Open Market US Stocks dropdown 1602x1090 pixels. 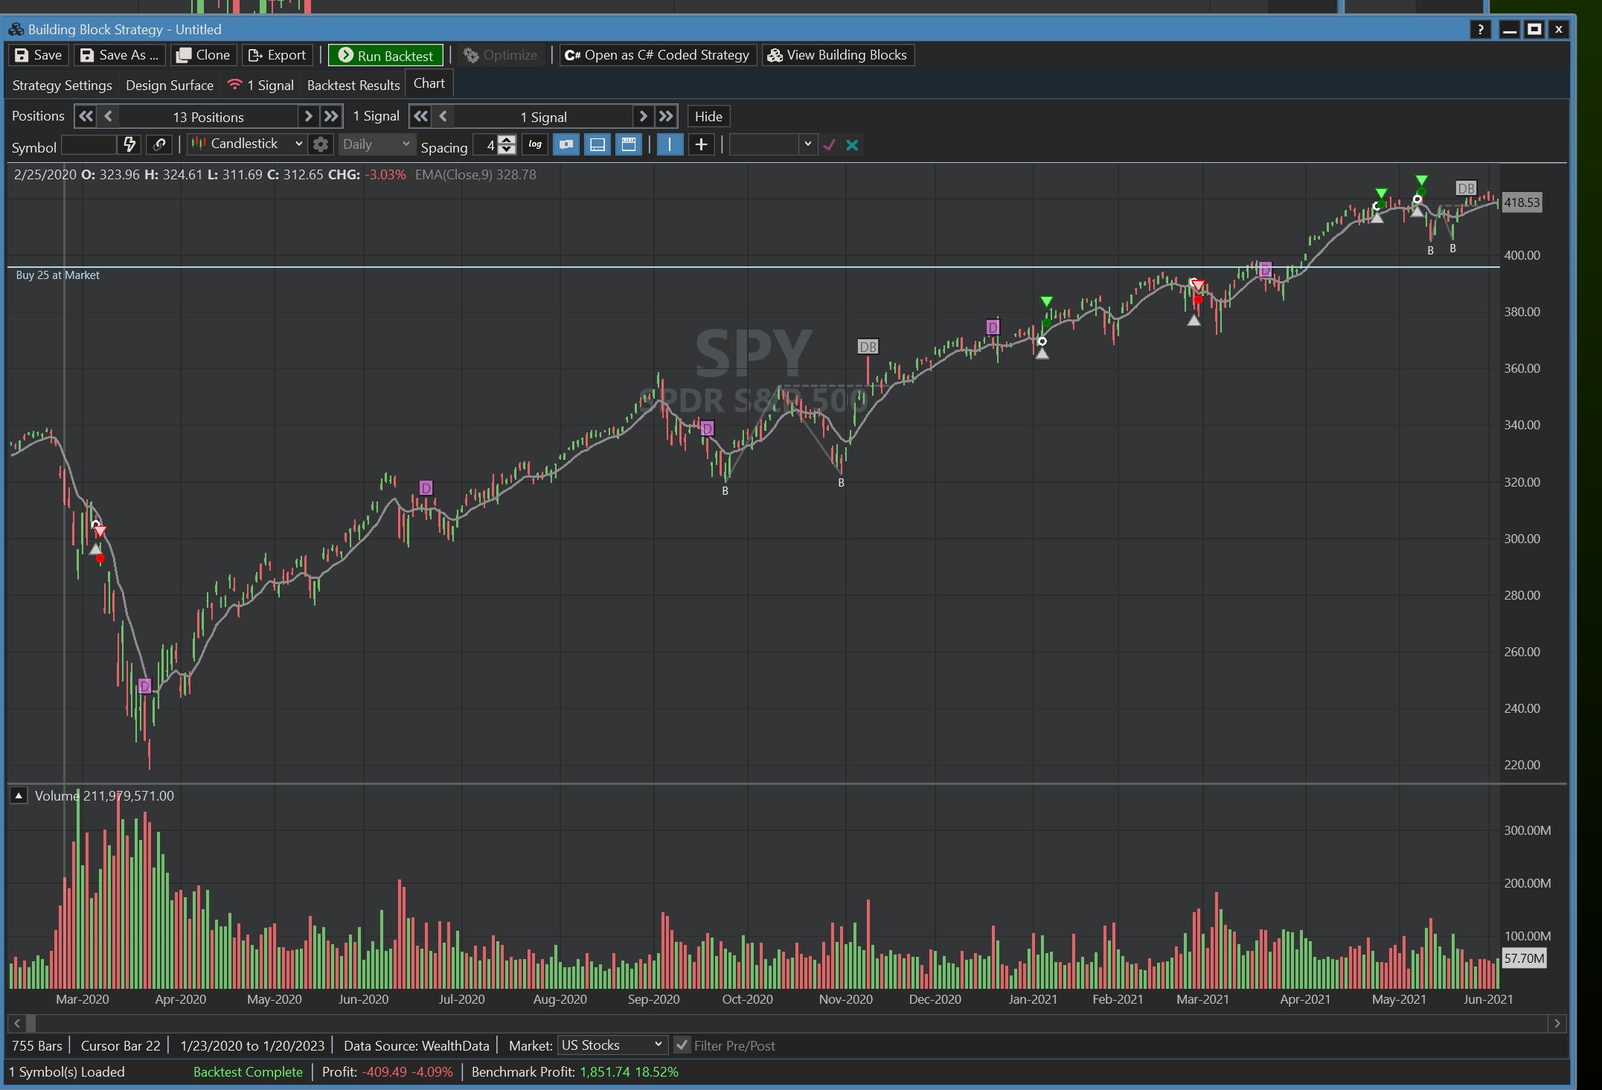612,1045
